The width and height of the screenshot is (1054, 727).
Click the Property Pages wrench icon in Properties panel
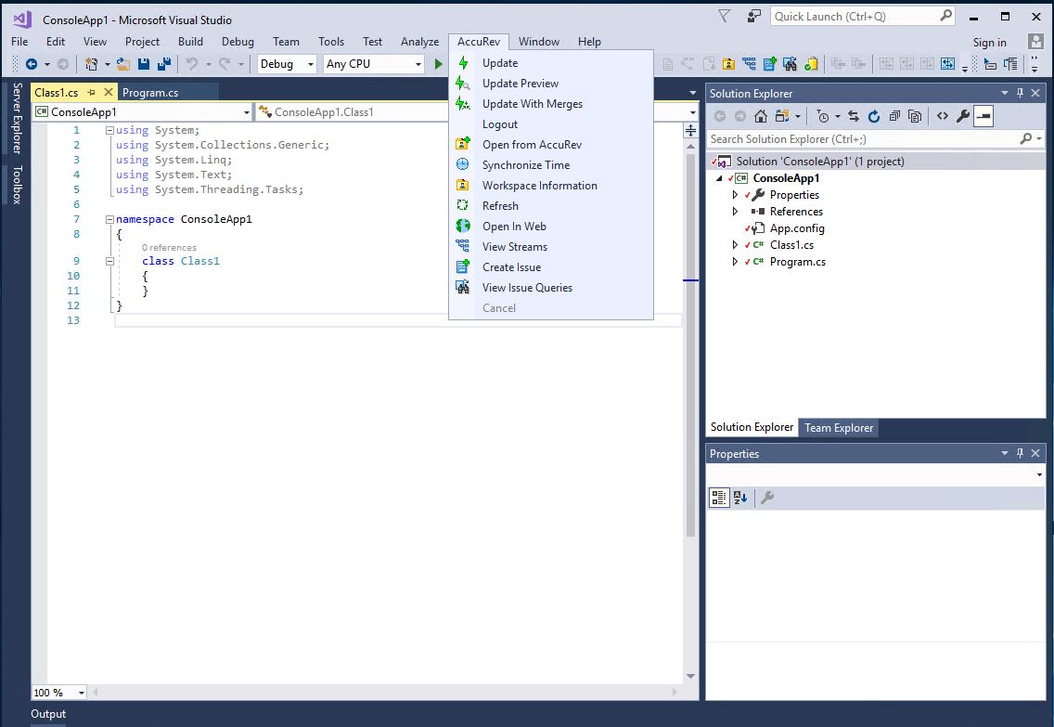pyautogui.click(x=767, y=498)
